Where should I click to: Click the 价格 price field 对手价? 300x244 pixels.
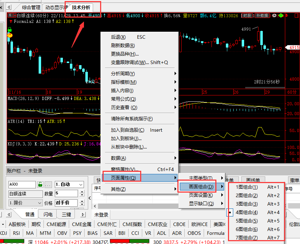pos(66,203)
